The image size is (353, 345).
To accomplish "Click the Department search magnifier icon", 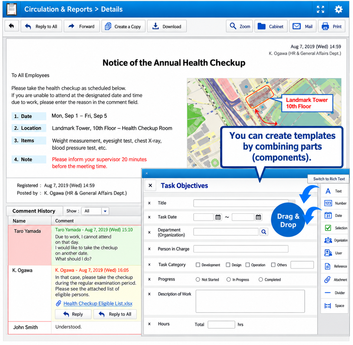I will pyautogui.click(x=264, y=232).
